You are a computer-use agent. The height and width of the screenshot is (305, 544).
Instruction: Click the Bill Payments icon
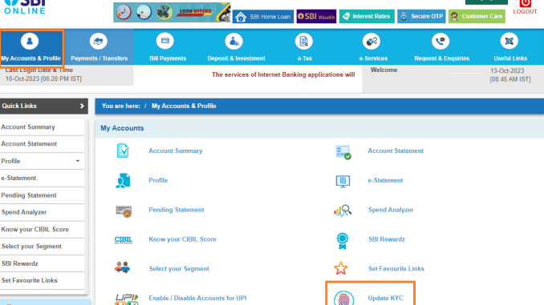point(165,41)
